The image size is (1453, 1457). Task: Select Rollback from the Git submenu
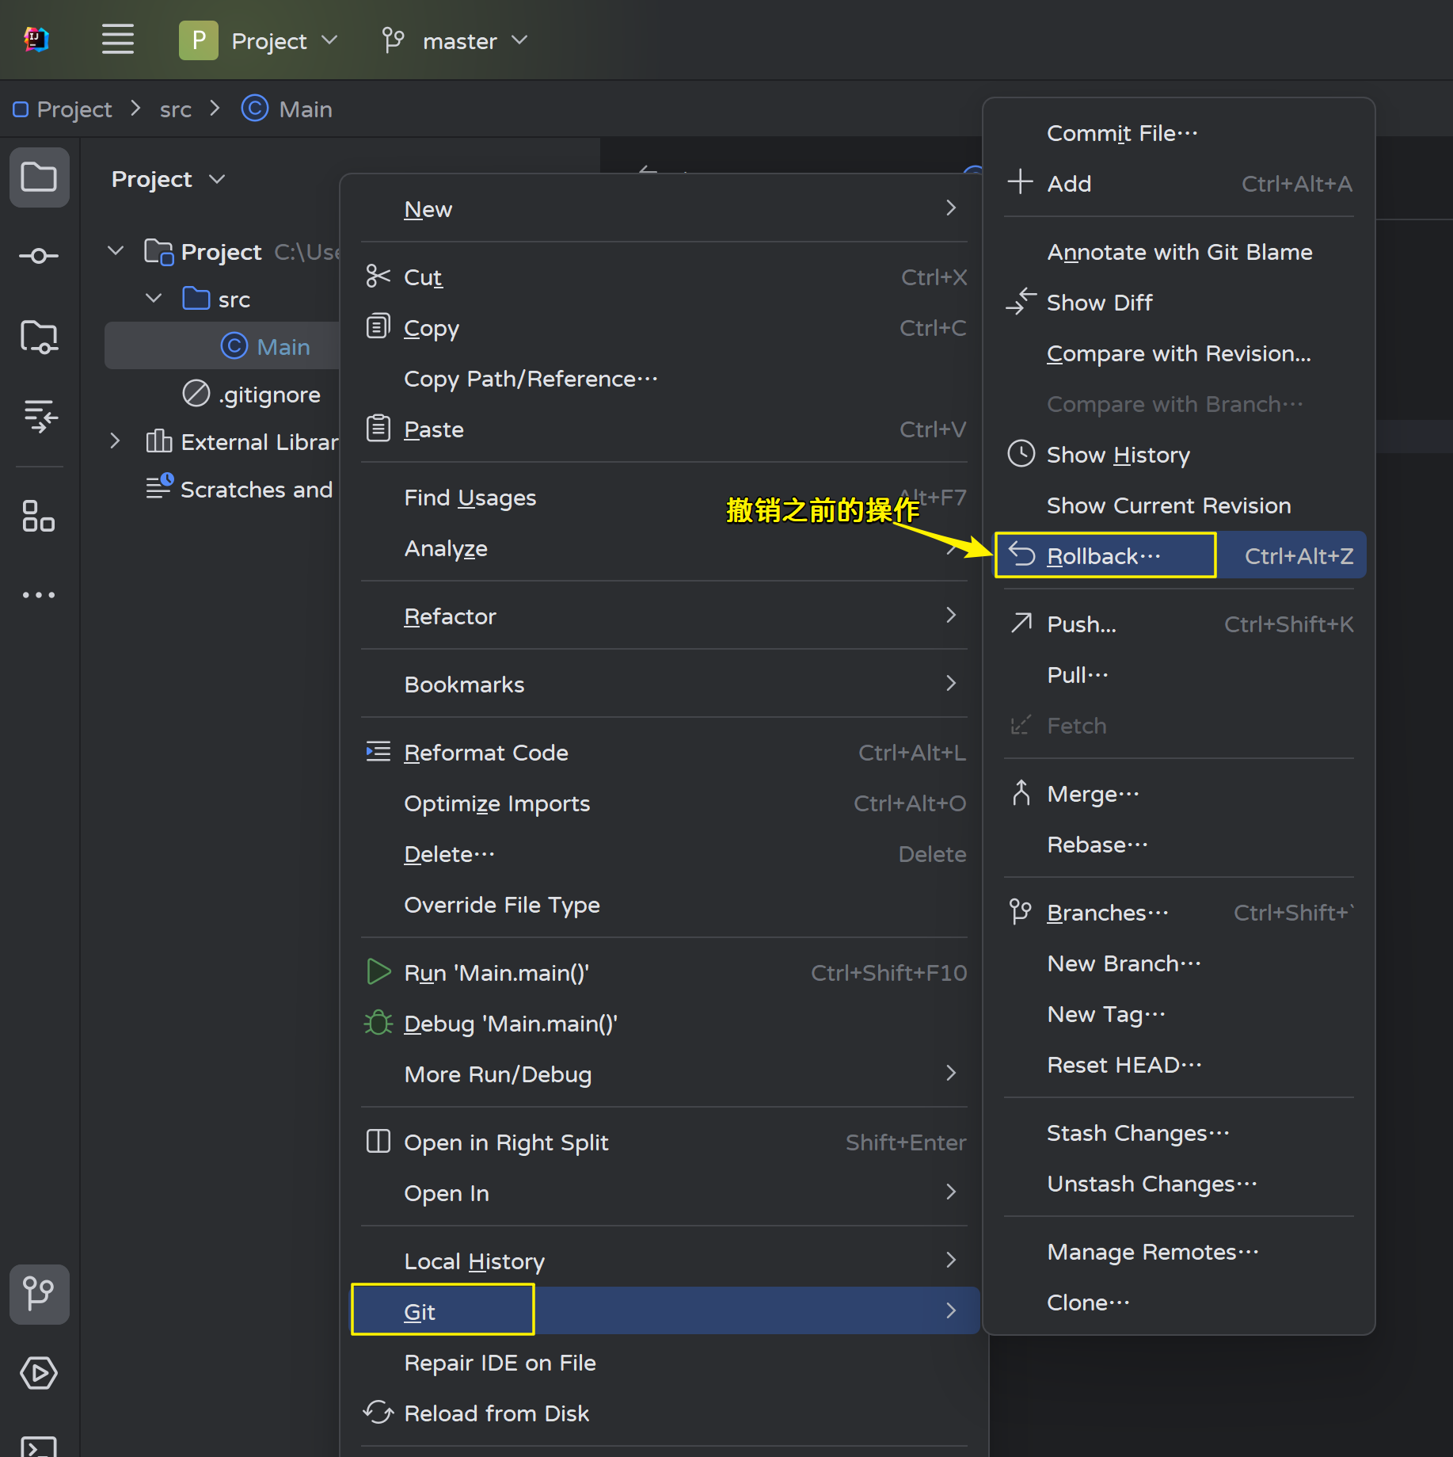1104,555
